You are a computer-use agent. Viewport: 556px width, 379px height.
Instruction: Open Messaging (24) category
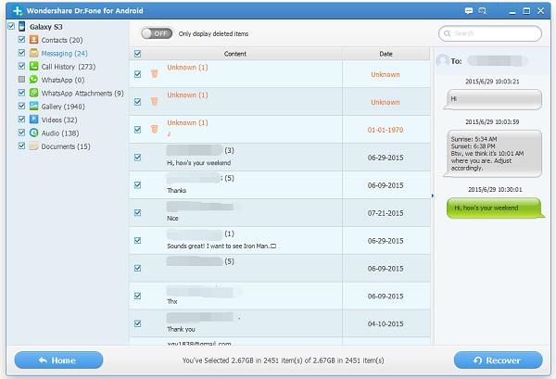click(x=65, y=53)
